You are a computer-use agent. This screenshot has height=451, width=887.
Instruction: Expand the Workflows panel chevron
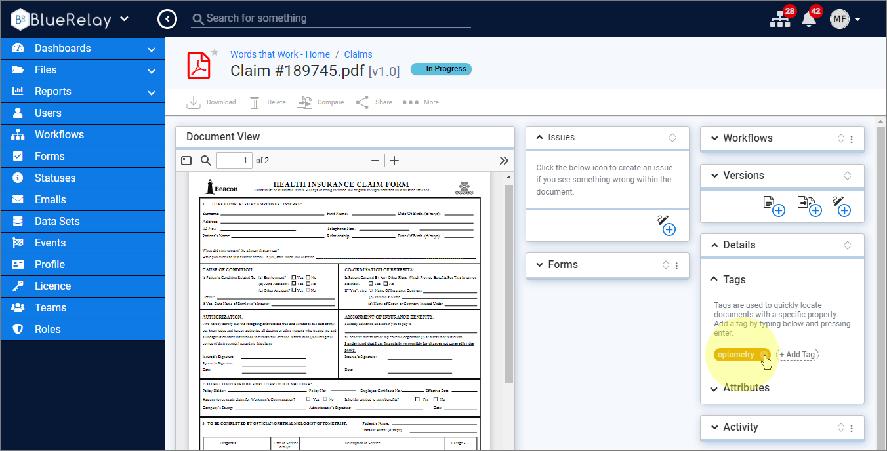(714, 138)
